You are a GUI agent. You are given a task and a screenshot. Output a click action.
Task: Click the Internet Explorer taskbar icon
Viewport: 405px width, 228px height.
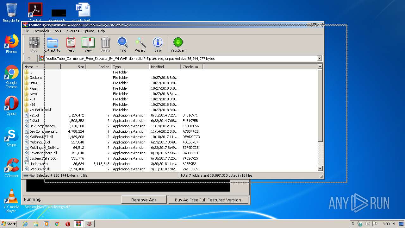pos(25,224)
